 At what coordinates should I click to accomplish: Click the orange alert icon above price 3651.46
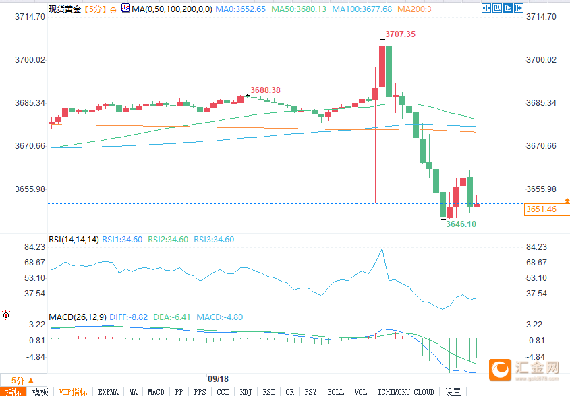tap(567, 201)
